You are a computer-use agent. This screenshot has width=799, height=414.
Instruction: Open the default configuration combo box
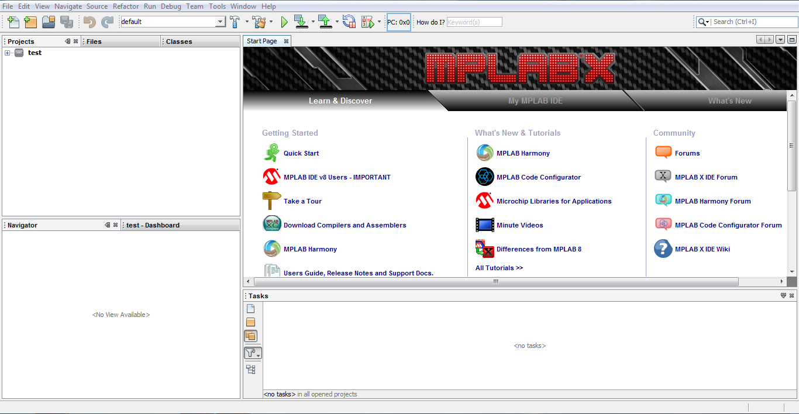(x=173, y=22)
